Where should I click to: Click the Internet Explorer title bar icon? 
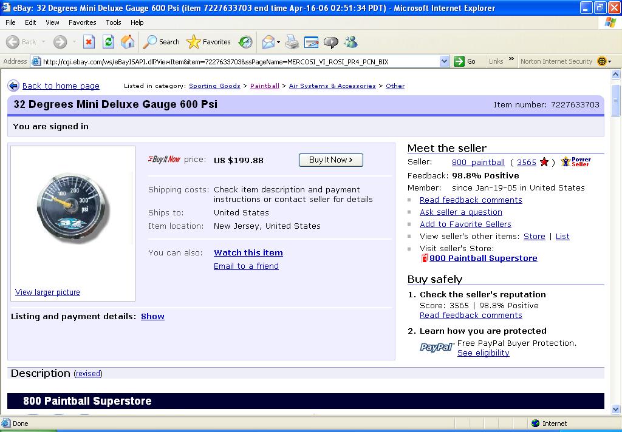pyautogui.click(x=6, y=7)
